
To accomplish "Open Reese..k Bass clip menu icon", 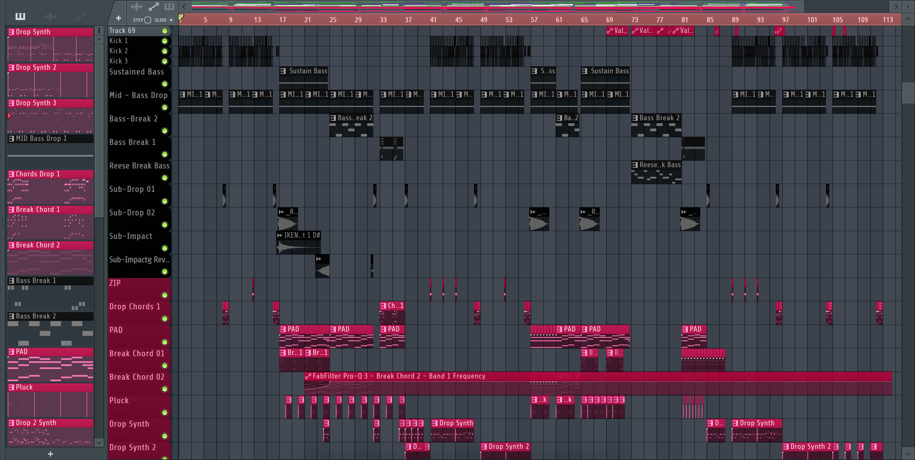I will (635, 165).
